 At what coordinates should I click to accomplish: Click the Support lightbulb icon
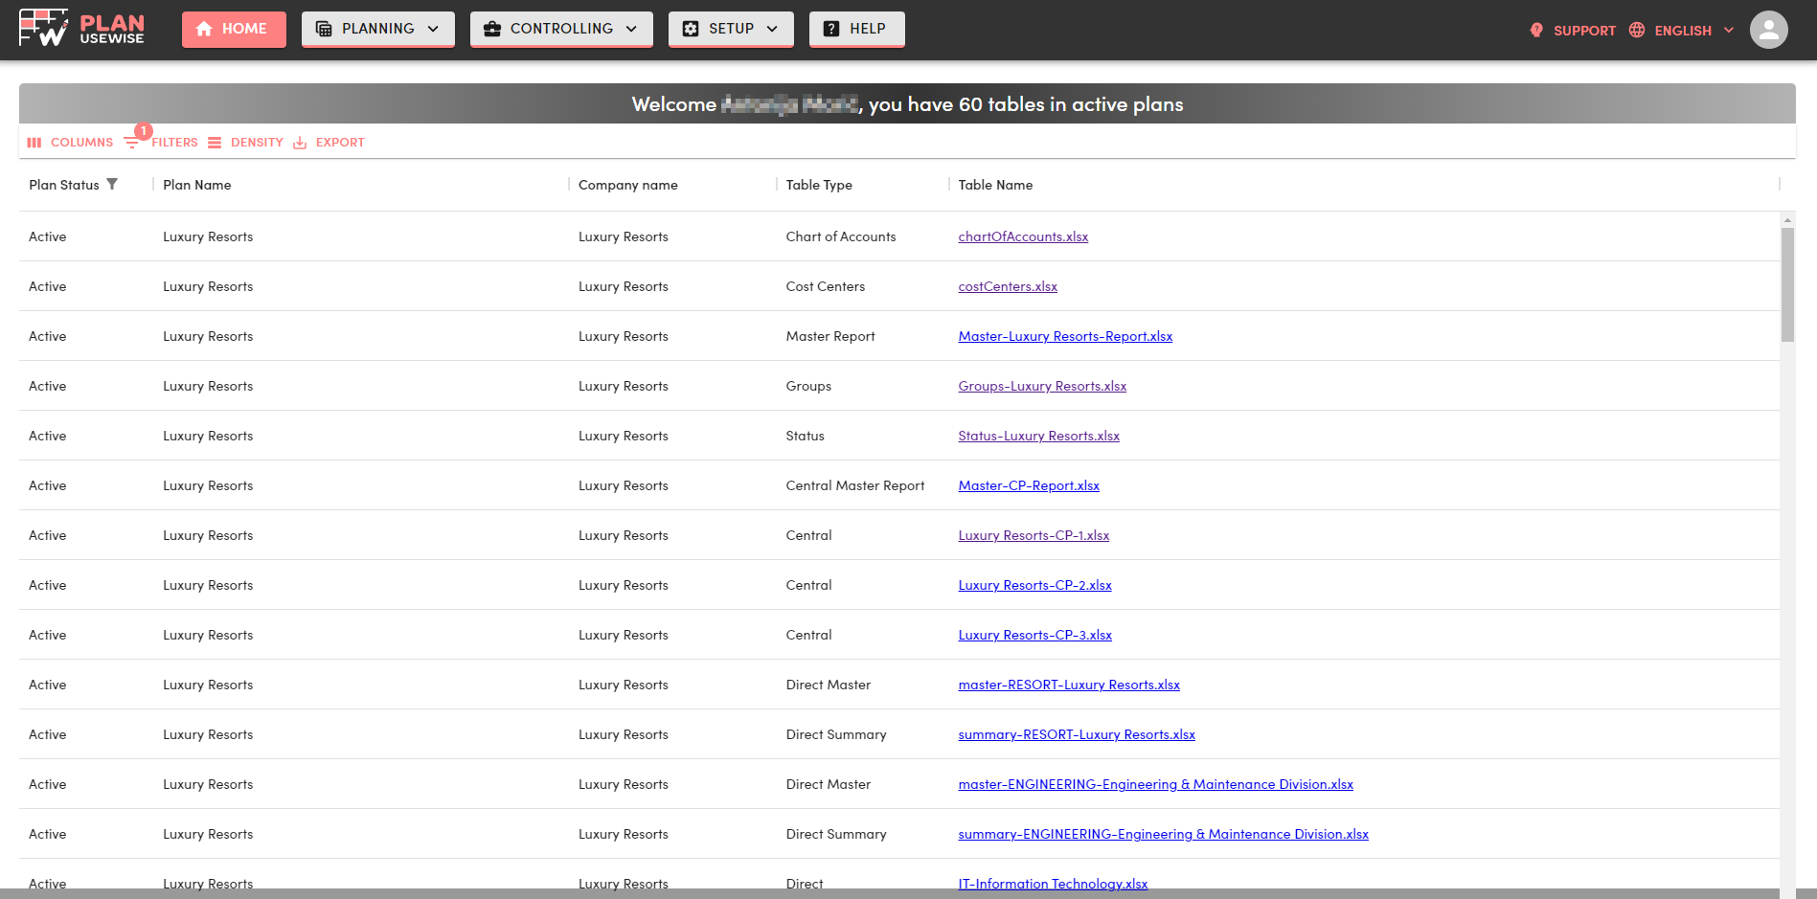[x=1536, y=30]
